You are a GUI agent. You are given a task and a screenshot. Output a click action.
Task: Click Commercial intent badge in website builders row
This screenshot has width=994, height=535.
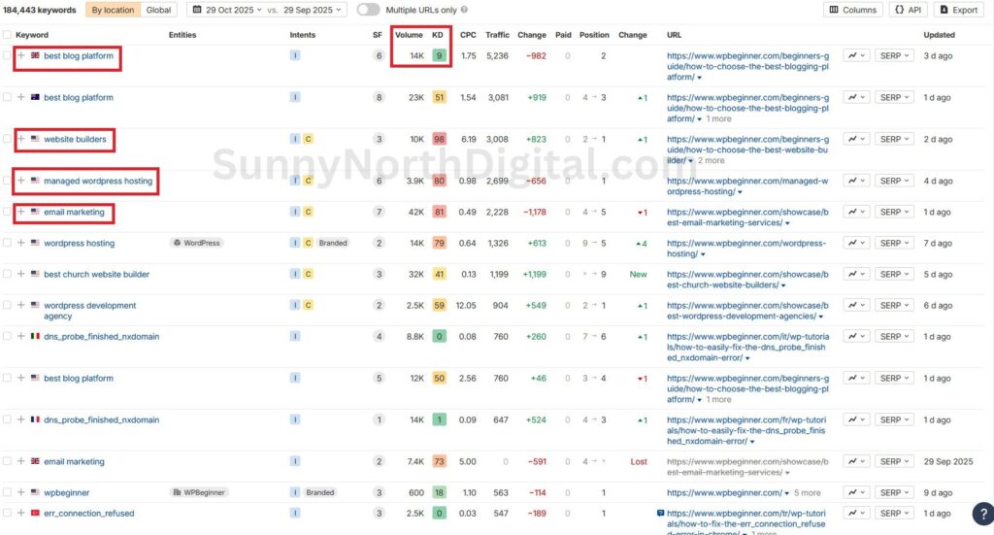[x=308, y=139]
